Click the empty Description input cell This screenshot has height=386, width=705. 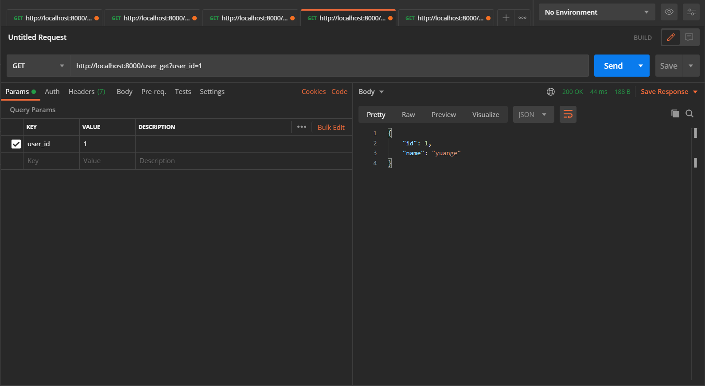[x=244, y=161]
